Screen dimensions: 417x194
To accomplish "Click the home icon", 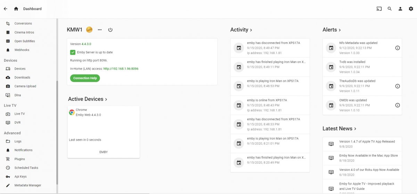I will 16,9.
